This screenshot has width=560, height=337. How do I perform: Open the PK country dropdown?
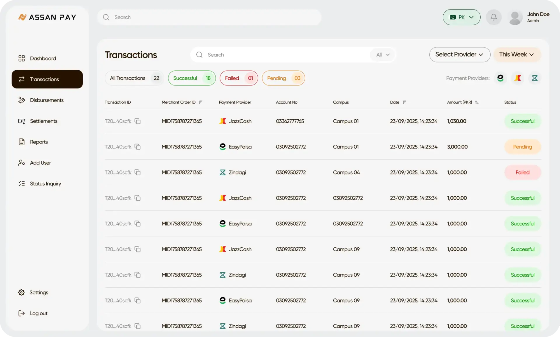(461, 17)
